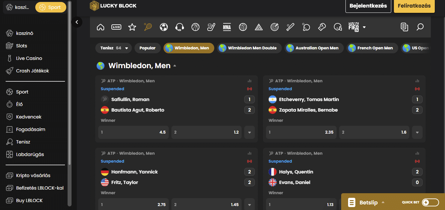Expand more markets for Etcheverry vs Zapata Miralles
This screenshot has width=445, height=210.
click(417, 132)
